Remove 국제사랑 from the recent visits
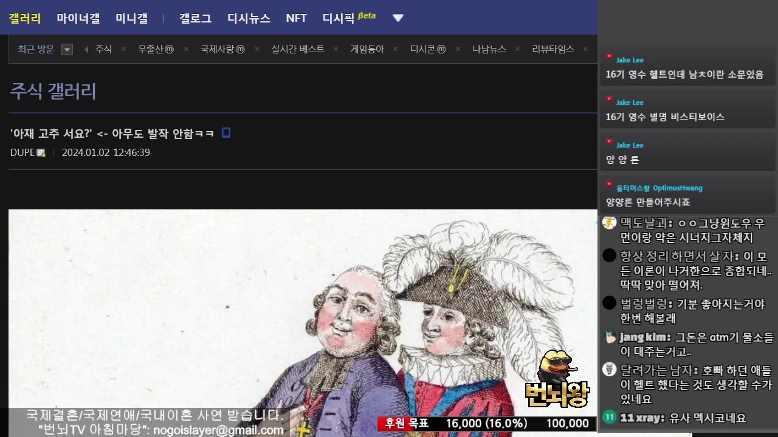 click(257, 50)
